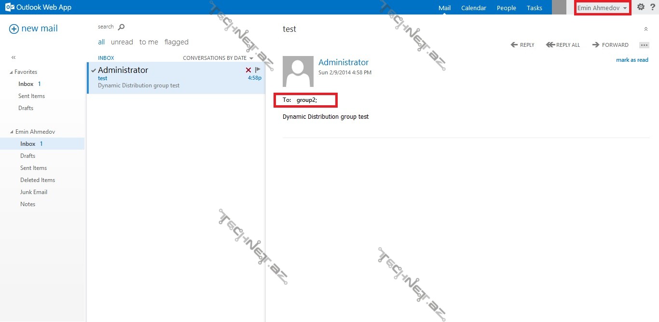Viewport: 659px width, 322px height.
Task: Delete the test message with red X
Action: tap(248, 70)
